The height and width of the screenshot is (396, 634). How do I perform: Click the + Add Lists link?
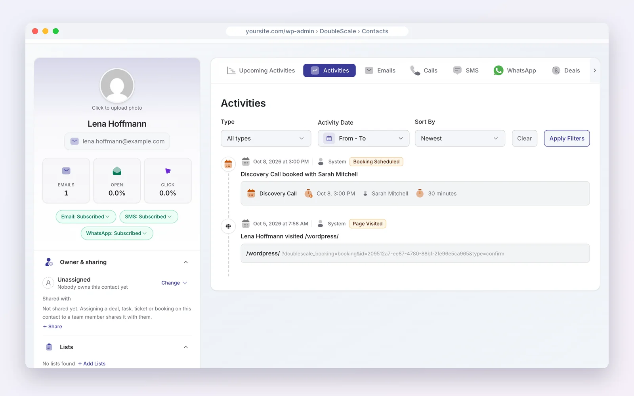point(92,364)
